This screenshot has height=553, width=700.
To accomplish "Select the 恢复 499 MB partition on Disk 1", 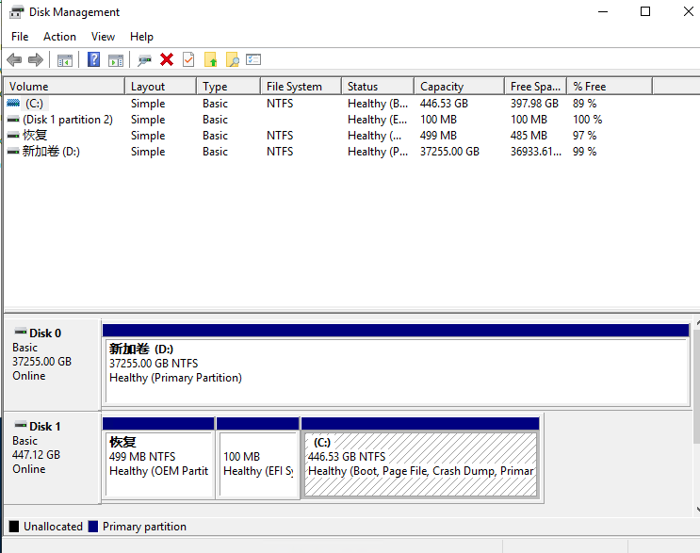I will (158, 464).
